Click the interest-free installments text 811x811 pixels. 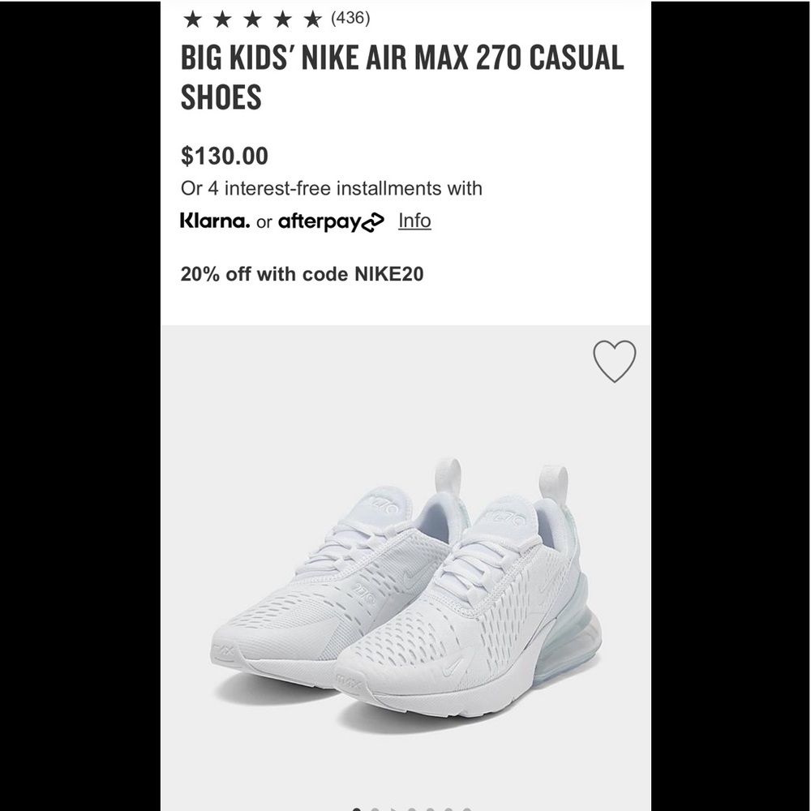pyautogui.click(x=332, y=188)
